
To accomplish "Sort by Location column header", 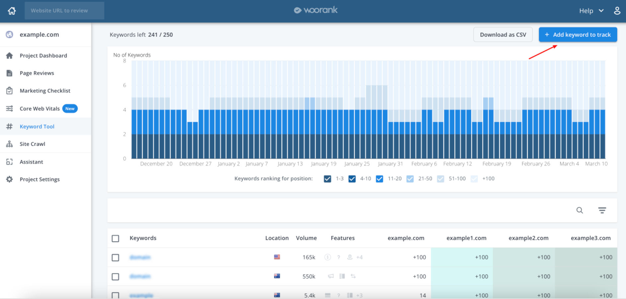I will coord(277,238).
